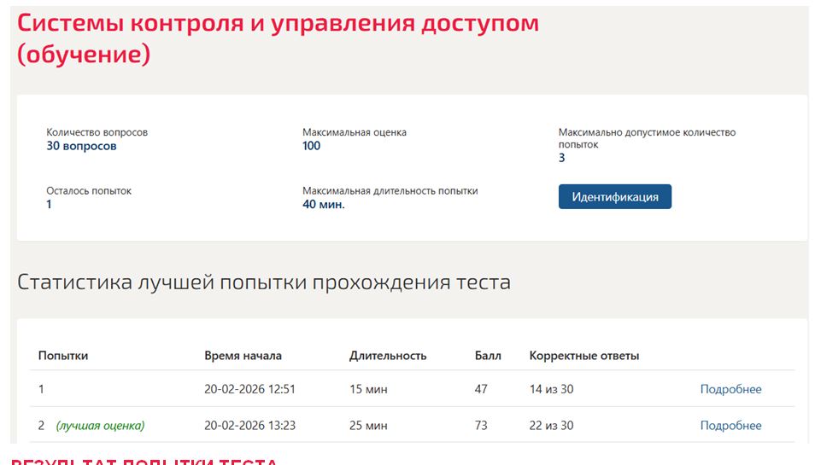Select the Корректные ответы column header
The image size is (815, 465).
[584, 356]
